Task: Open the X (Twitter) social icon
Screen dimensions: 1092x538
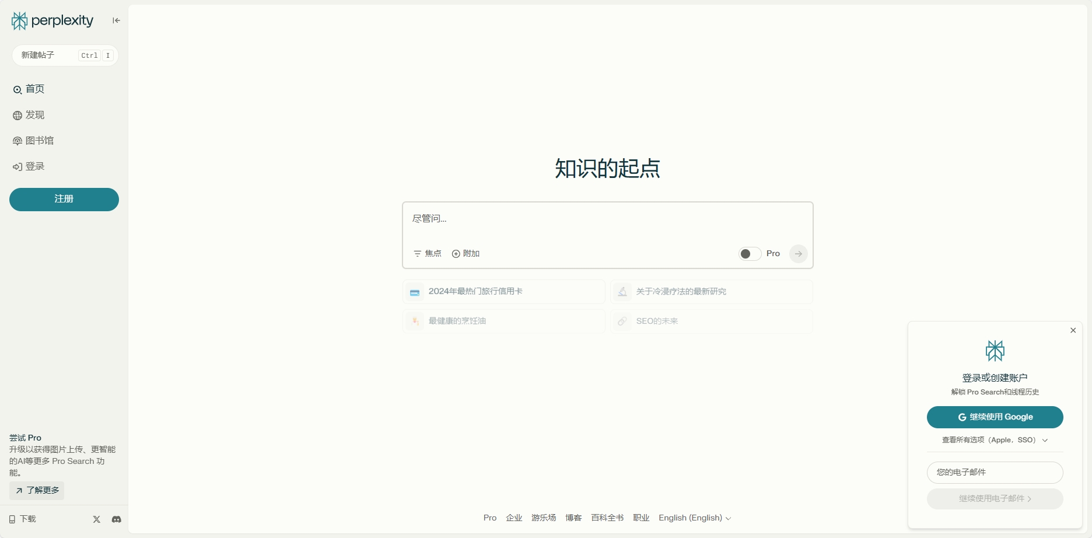Action: (x=97, y=519)
